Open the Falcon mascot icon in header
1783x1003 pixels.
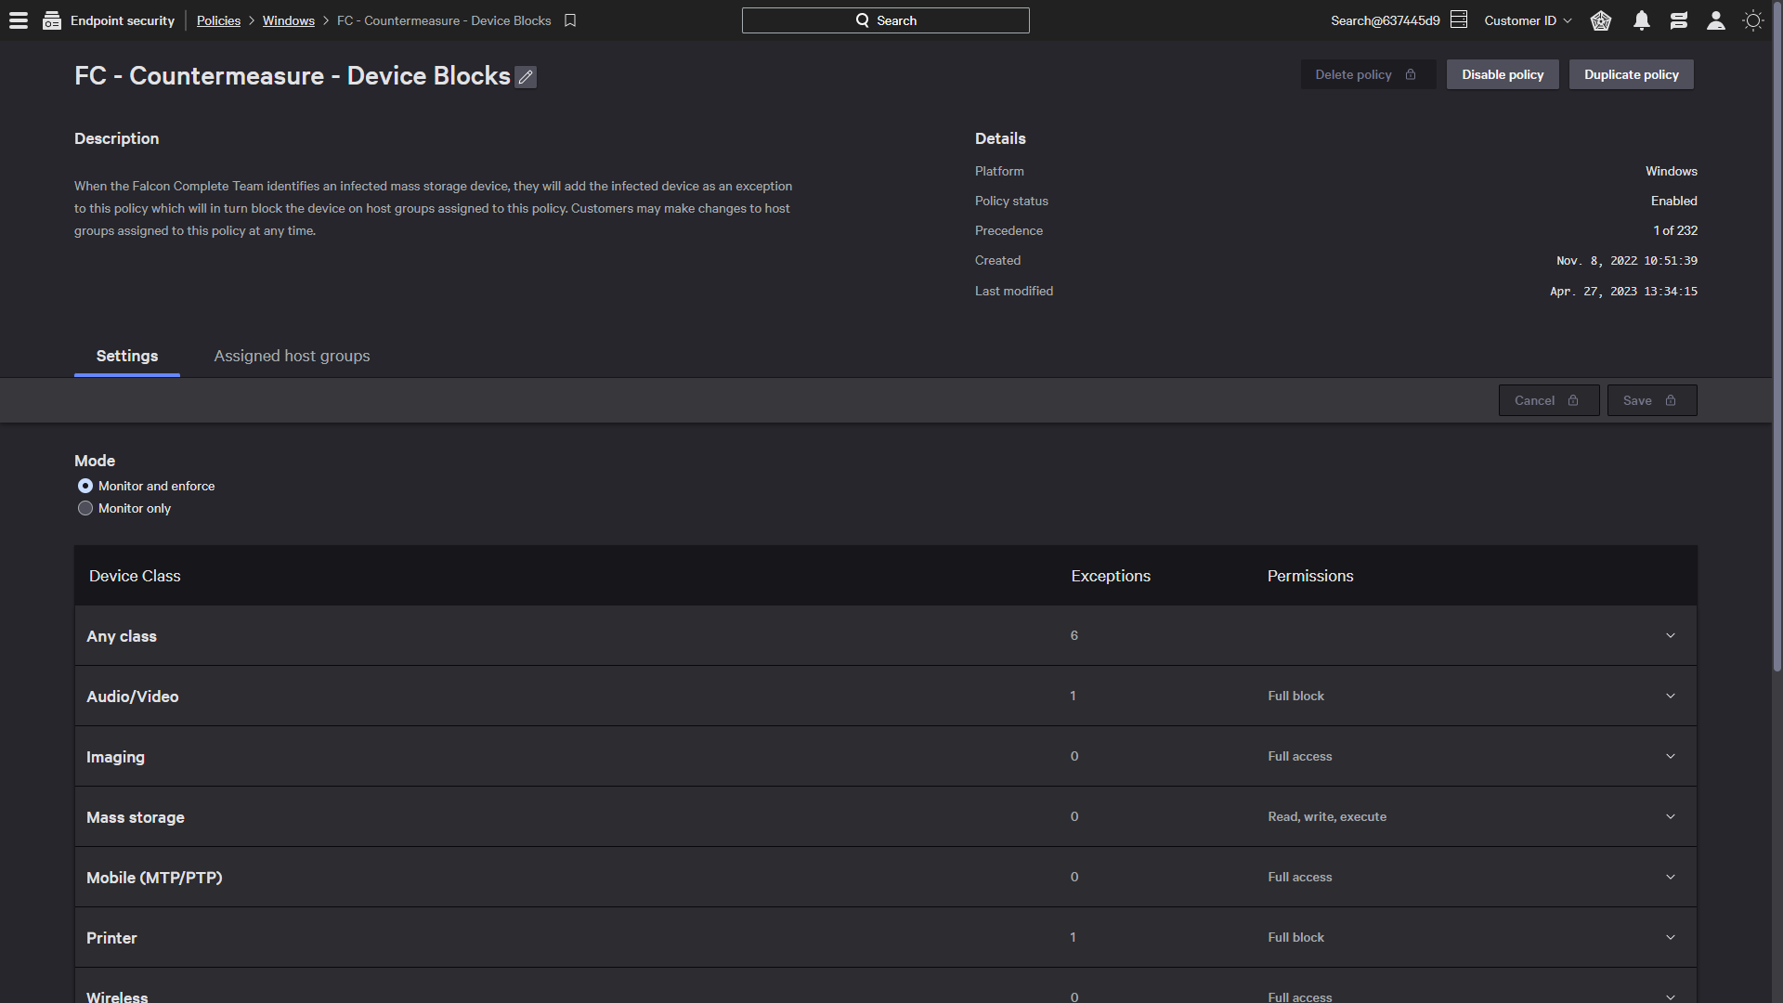pyautogui.click(x=1601, y=20)
